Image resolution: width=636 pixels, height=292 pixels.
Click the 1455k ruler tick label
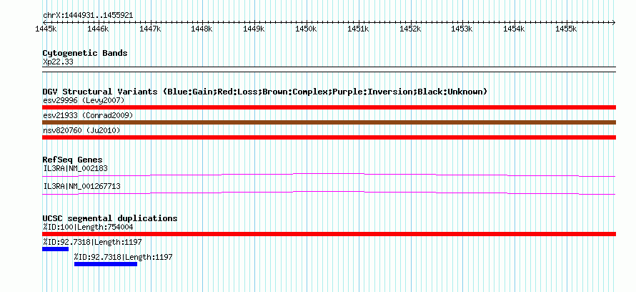click(566, 29)
